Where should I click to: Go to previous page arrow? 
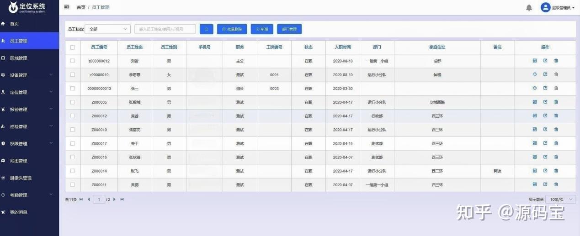(x=89, y=199)
